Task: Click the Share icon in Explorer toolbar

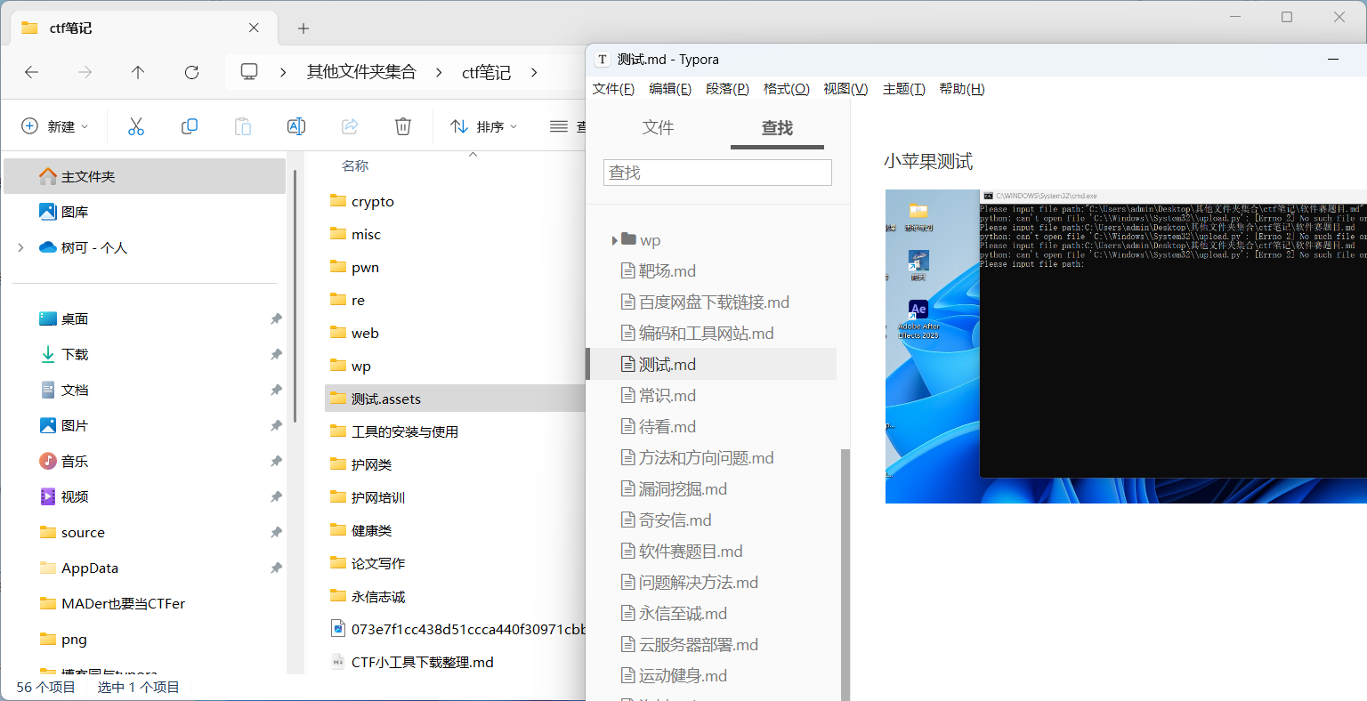Action: point(350,126)
